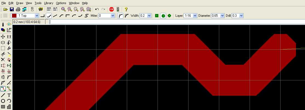
Task: Select the octagon via shape
Action: point(169,16)
